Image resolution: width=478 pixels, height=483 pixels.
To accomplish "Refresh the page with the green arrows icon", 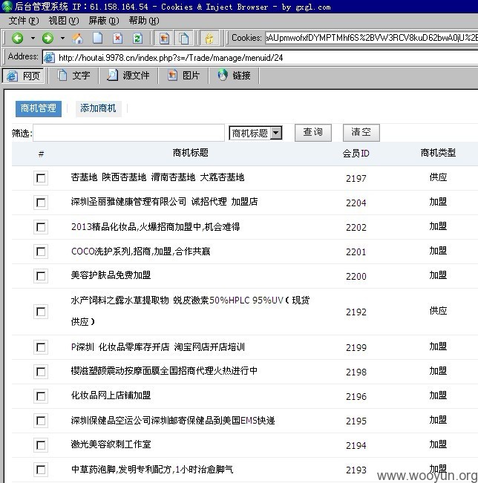I will (x=137, y=38).
